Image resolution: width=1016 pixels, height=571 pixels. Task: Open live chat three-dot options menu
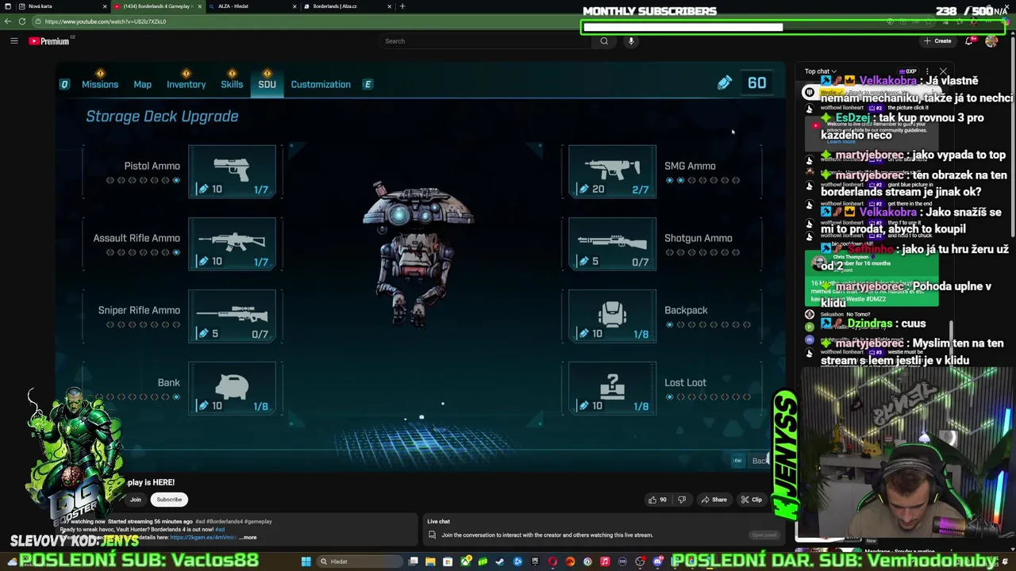pyautogui.click(x=927, y=71)
